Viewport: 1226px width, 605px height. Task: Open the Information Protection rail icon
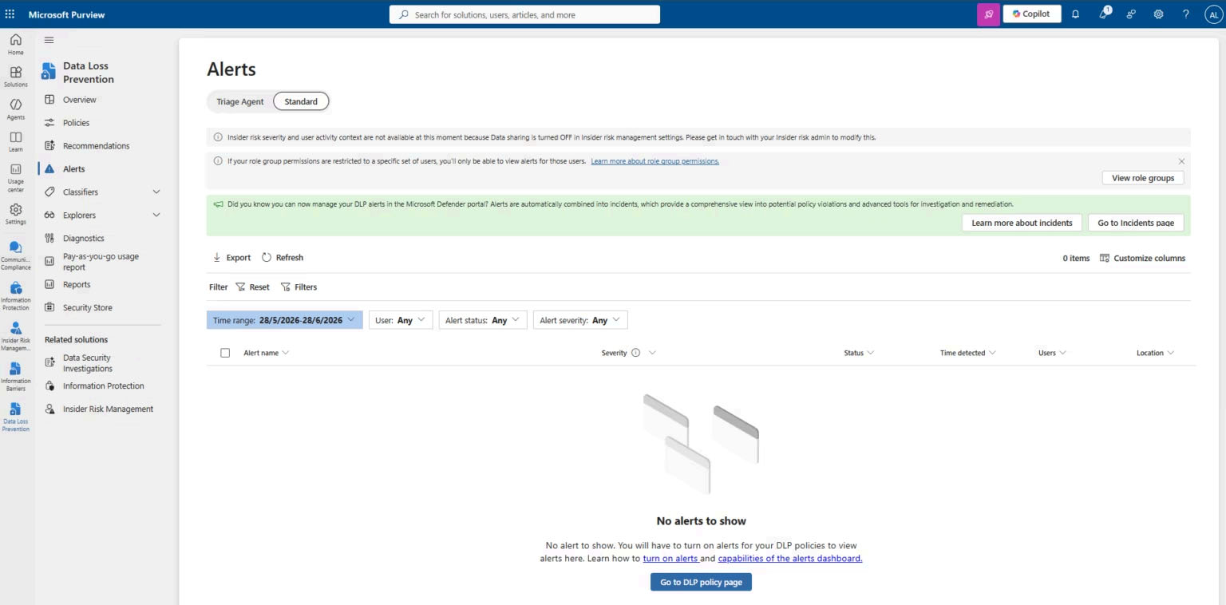(15, 296)
